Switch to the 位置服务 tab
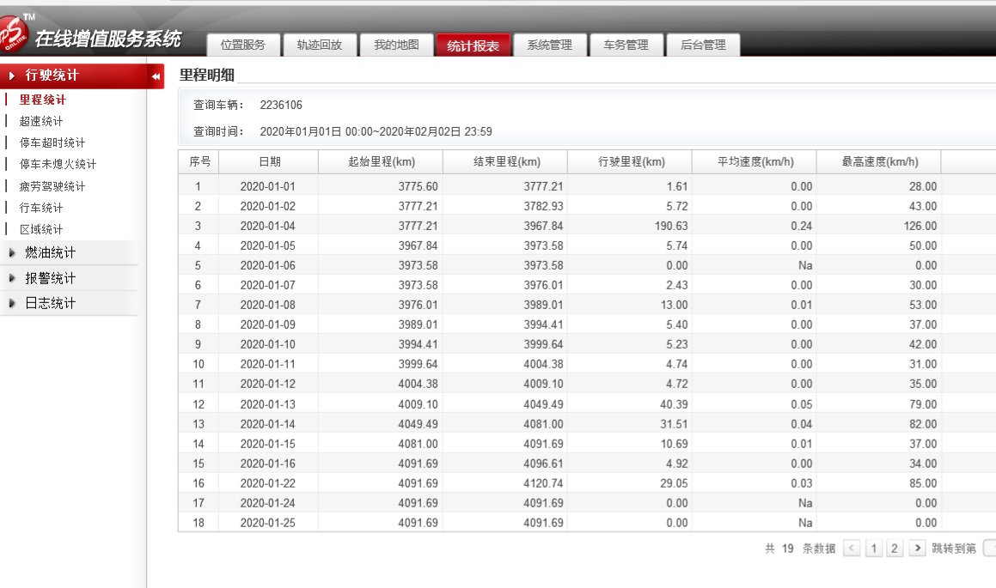The width and height of the screenshot is (996, 588). pyautogui.click(x=242, y=45)
